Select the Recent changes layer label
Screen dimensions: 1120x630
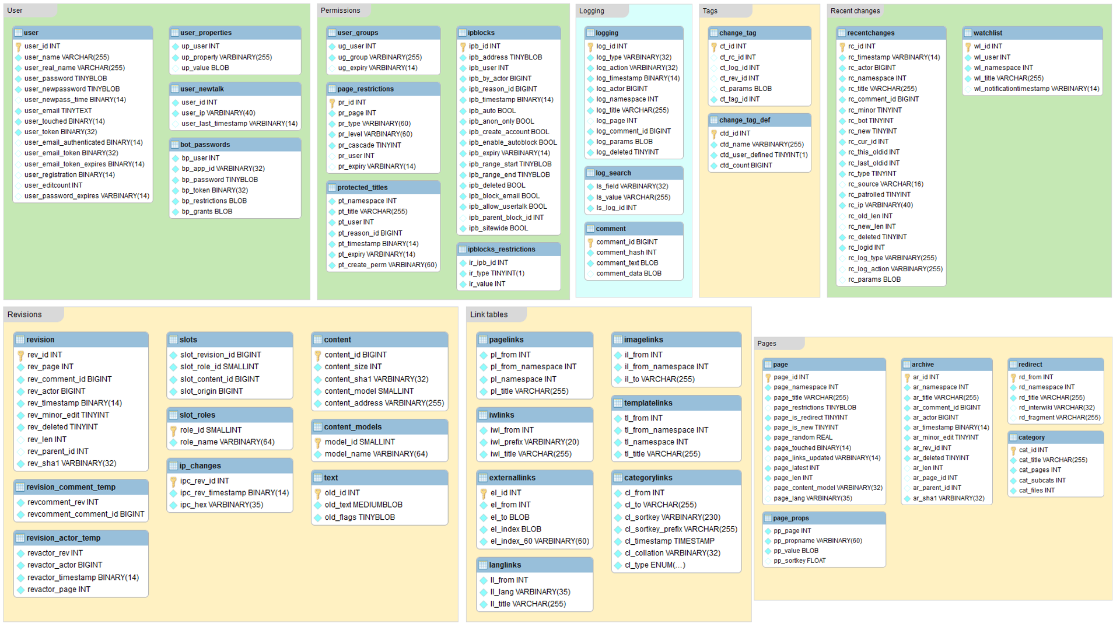pyautogui.click(x=855, y=11)
